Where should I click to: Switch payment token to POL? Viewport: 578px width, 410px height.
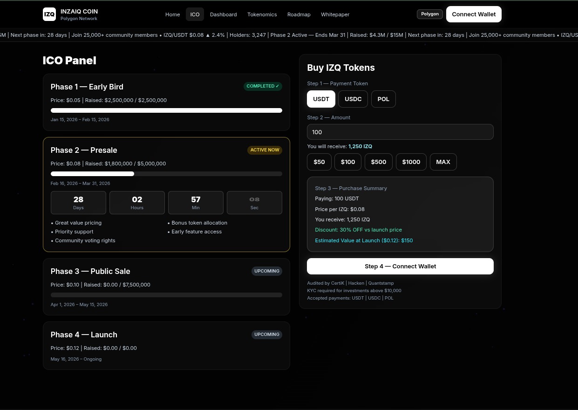point(383,99)
